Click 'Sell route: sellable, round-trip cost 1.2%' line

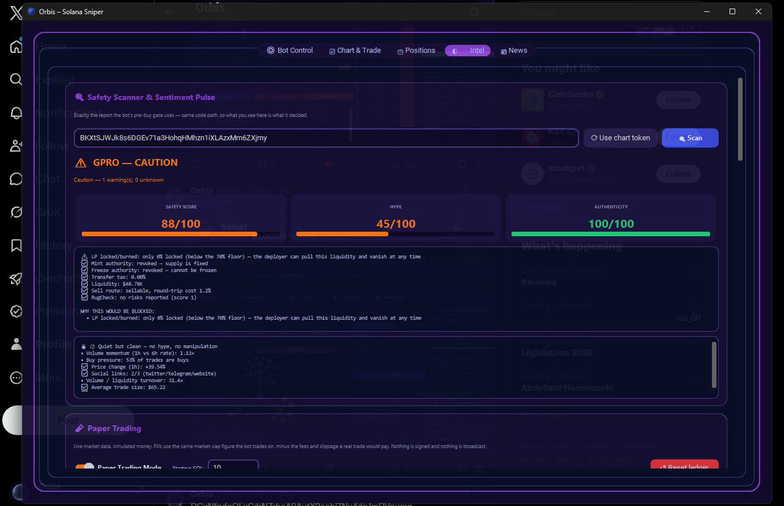coord(146,290)
